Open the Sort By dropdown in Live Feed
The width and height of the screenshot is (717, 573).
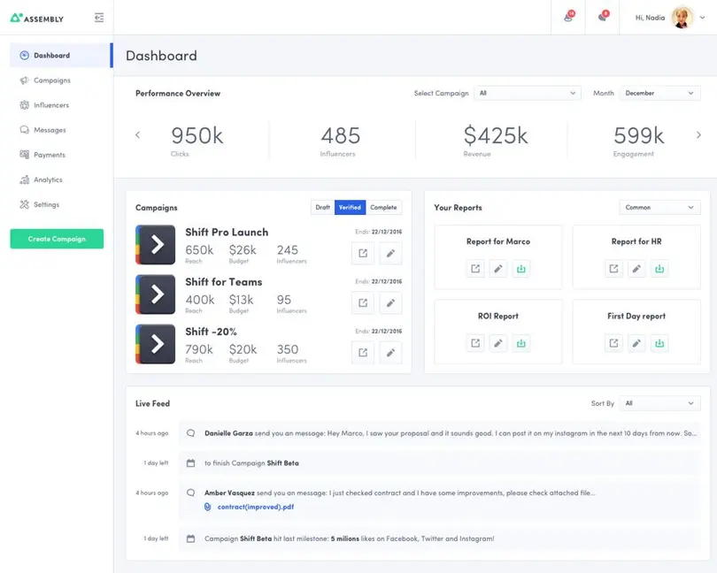pyautogui.click(x=659, y=403)
